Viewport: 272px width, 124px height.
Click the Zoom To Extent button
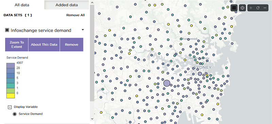17,45
